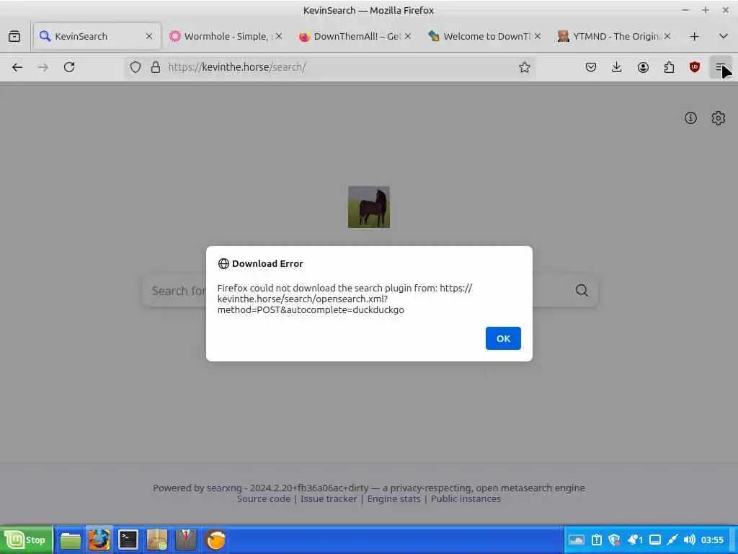Click the 03:55 clock
The width and height of the screenshot is (738, 554).
712,540
